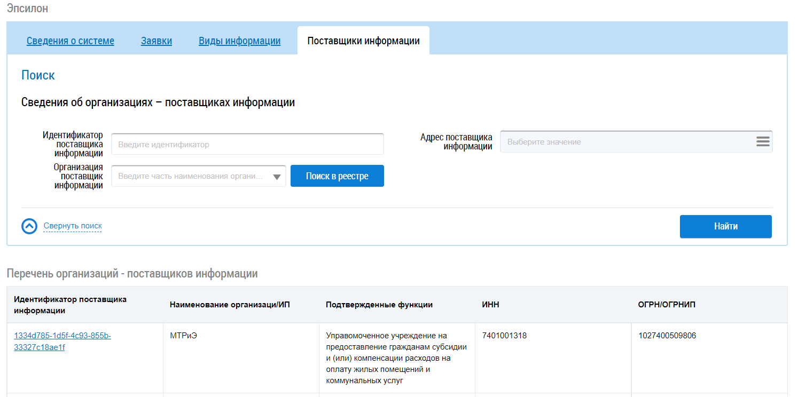Select the 'Поставщики информации' tab
798x397 pixels.
point(363,41)
